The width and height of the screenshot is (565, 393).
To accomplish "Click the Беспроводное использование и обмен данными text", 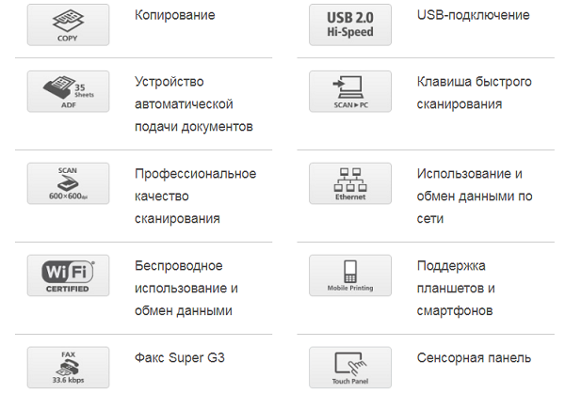I will [186, 288].
